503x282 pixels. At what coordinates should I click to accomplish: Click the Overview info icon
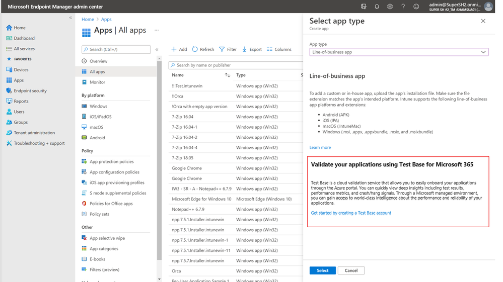click(84, 61)
